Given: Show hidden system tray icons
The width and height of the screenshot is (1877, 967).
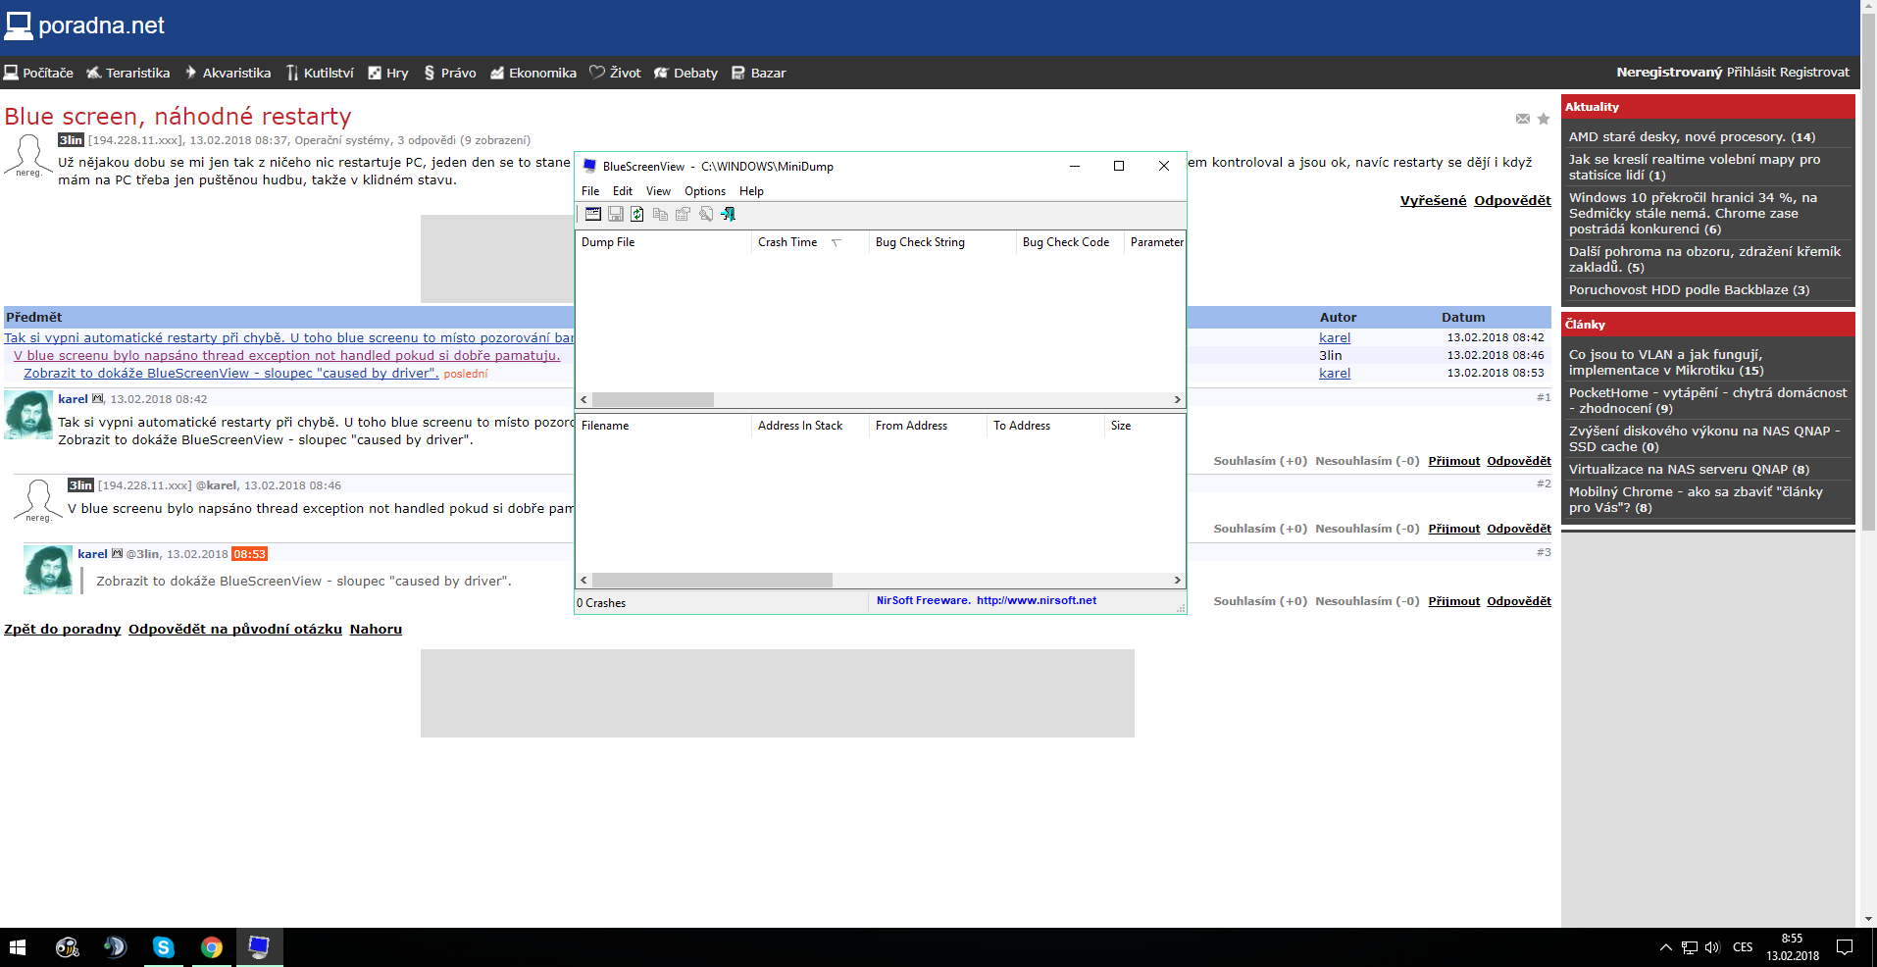Looking at the screenshot, I should tap(1665, 947).
